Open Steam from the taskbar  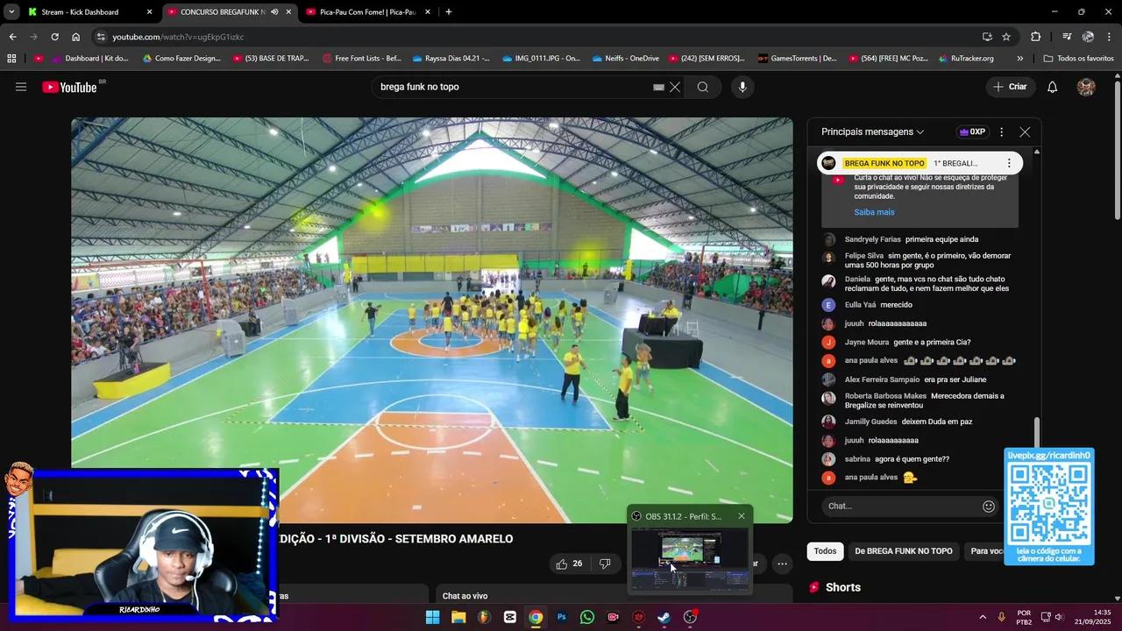point(664,617)
